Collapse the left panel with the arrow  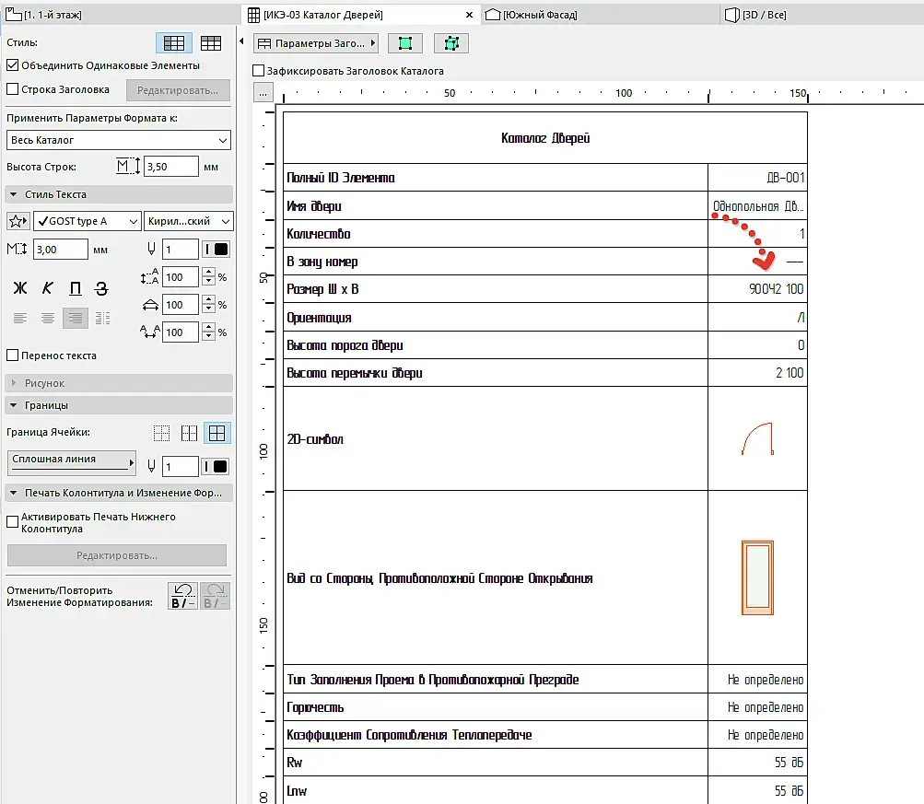241,41
